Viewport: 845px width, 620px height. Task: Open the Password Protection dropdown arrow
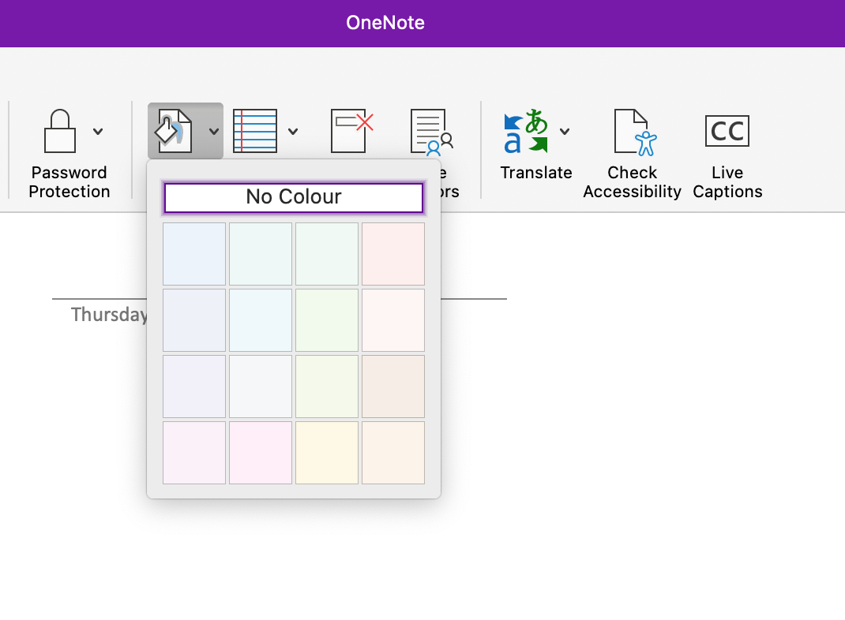(x=97, y=132)
